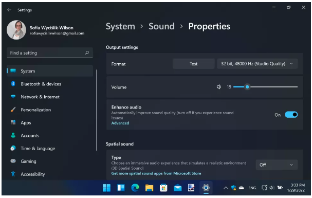Open the Spatial sound Type dropdown
312x198 pixels.
[277, 165]
